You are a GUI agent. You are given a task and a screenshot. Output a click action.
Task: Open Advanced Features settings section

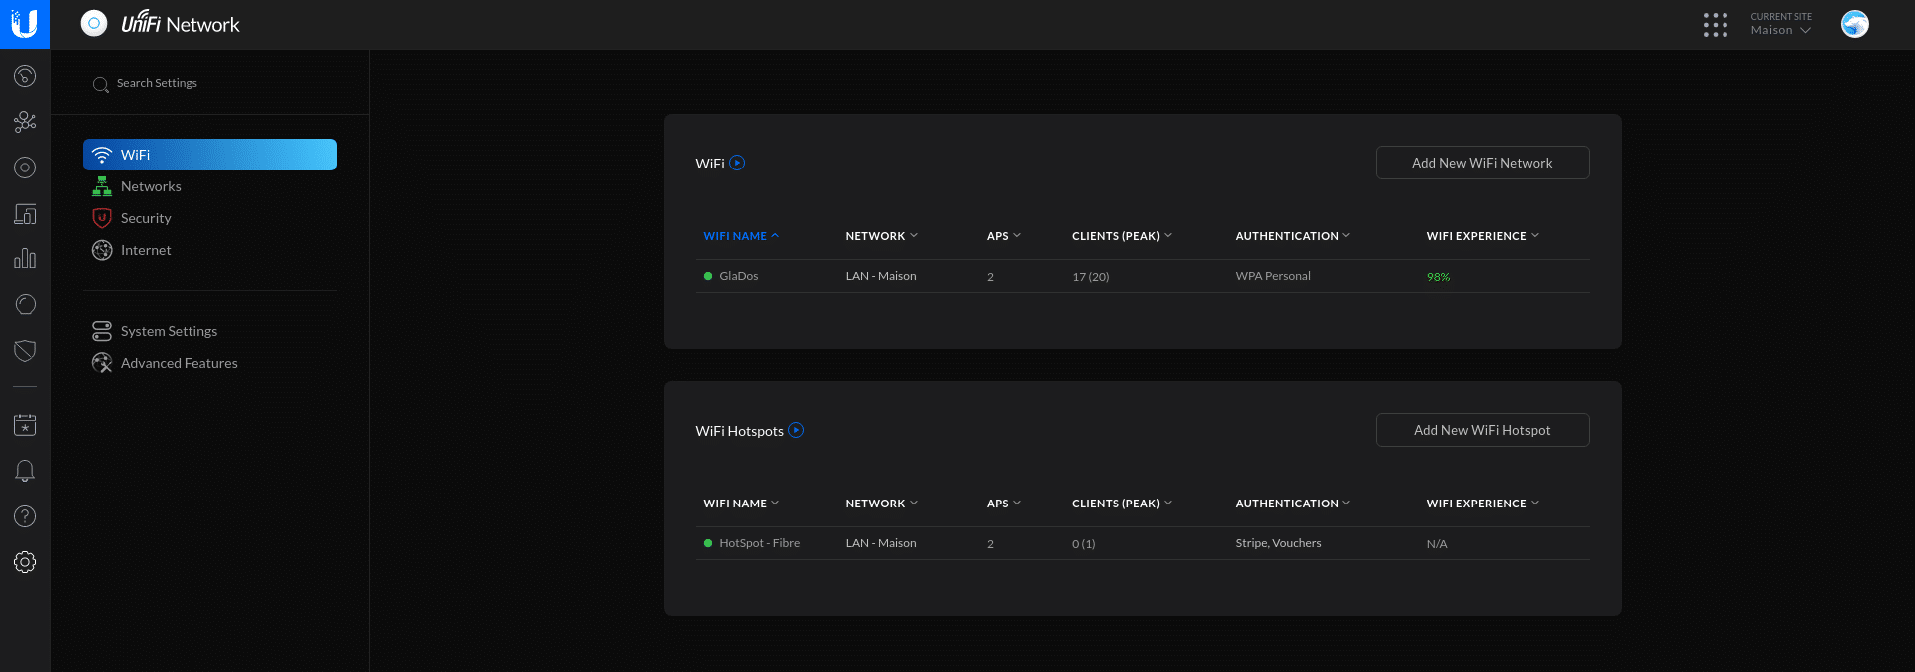tap(179, 363)
